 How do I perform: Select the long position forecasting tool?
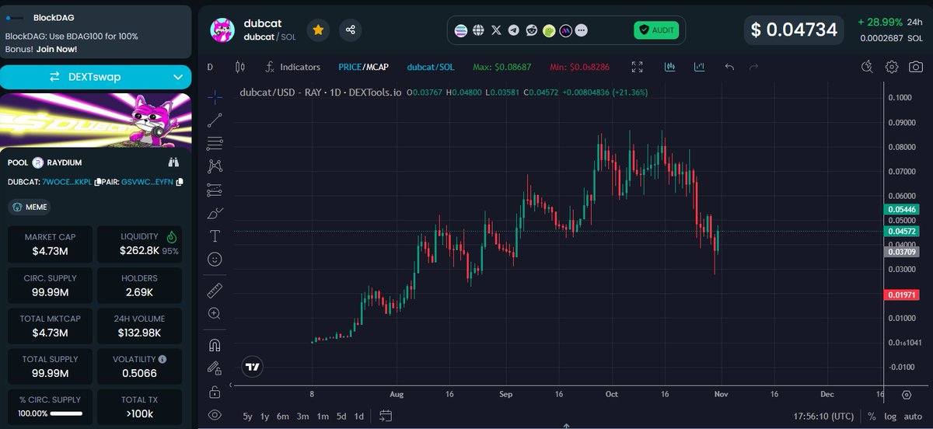pos(215,190)
